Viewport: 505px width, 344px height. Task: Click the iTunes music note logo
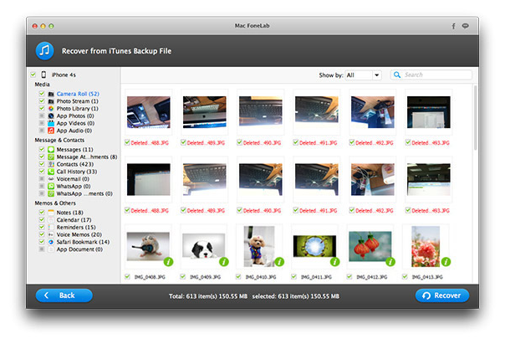tap(45, 50)
